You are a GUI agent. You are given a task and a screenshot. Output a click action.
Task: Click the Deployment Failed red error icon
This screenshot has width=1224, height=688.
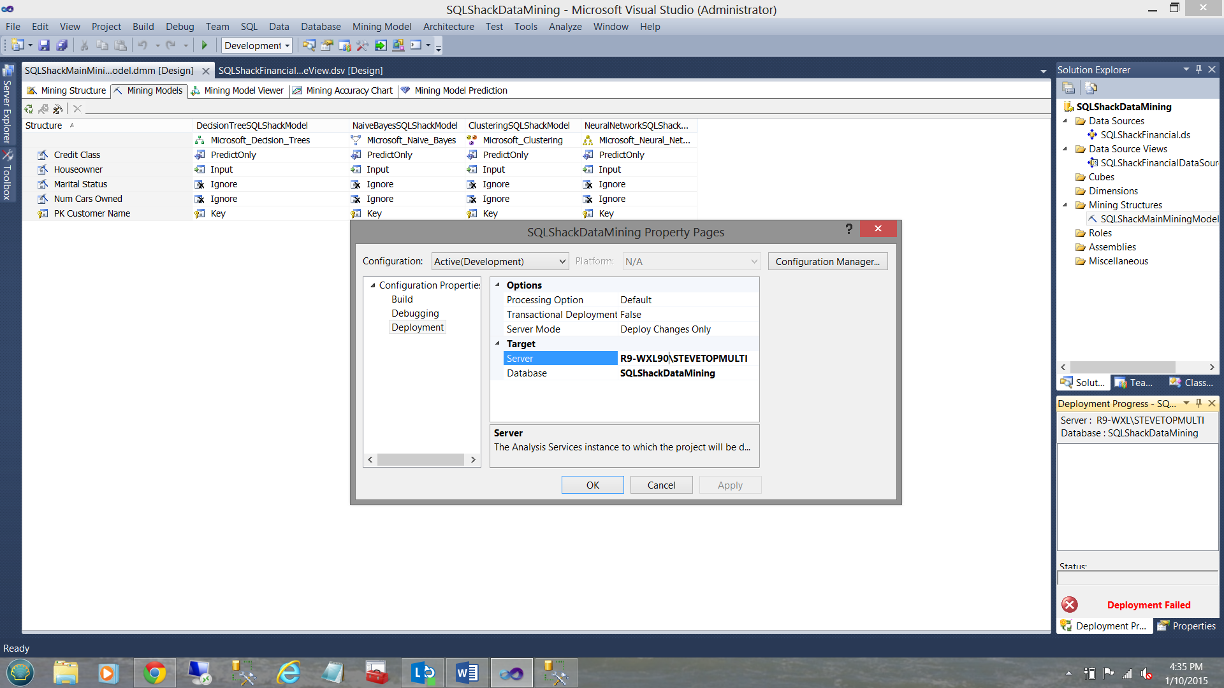pos(1069,605)
